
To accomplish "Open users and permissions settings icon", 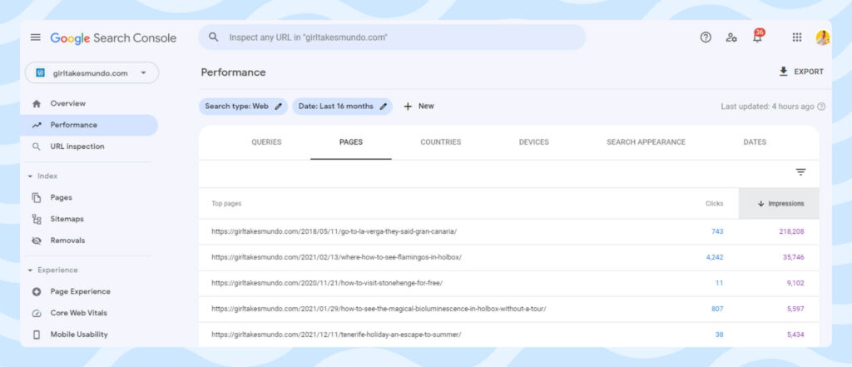I will pyautogui.click(x=731, y=37).
